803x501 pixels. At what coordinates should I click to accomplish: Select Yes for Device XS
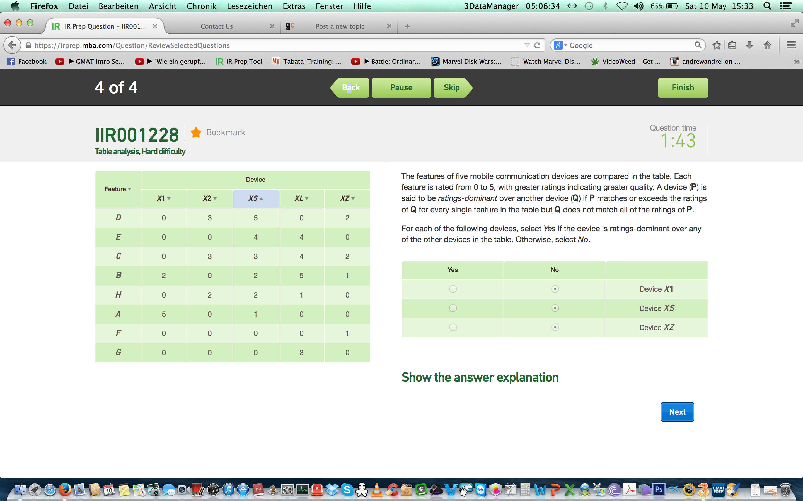[453, 308]
